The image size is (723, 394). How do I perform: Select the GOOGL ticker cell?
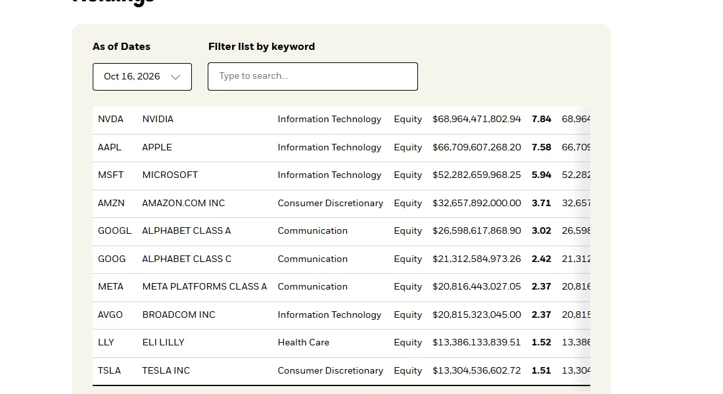[114, 231]
